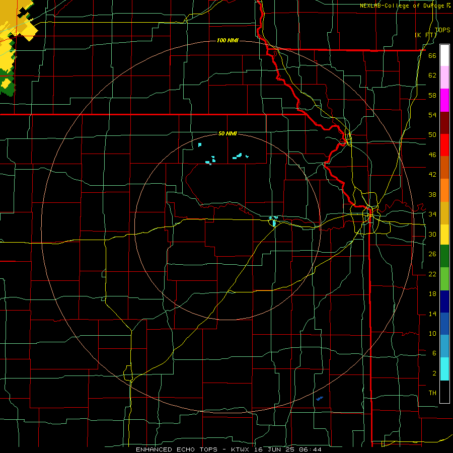The image size is (453, 453).
Task: Click the 2 legend value
Action: [434, 373]
